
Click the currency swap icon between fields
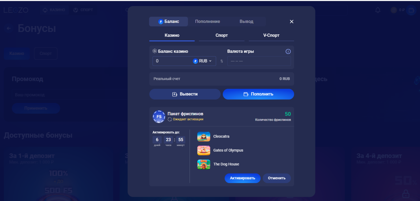[222, 61]
